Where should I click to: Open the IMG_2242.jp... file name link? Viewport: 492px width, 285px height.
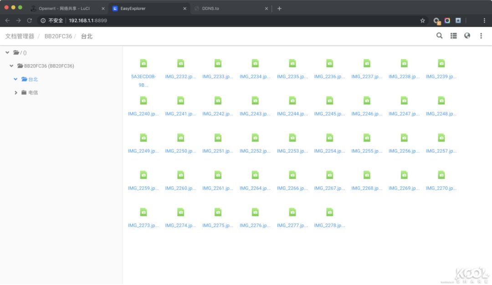(218, 114)
